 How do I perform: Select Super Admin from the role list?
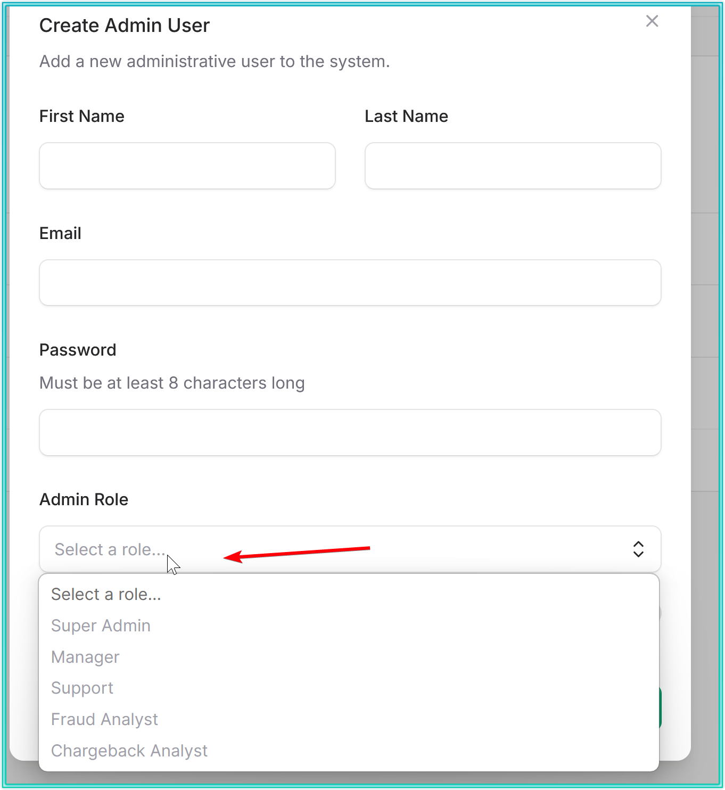tap(101, 626)
